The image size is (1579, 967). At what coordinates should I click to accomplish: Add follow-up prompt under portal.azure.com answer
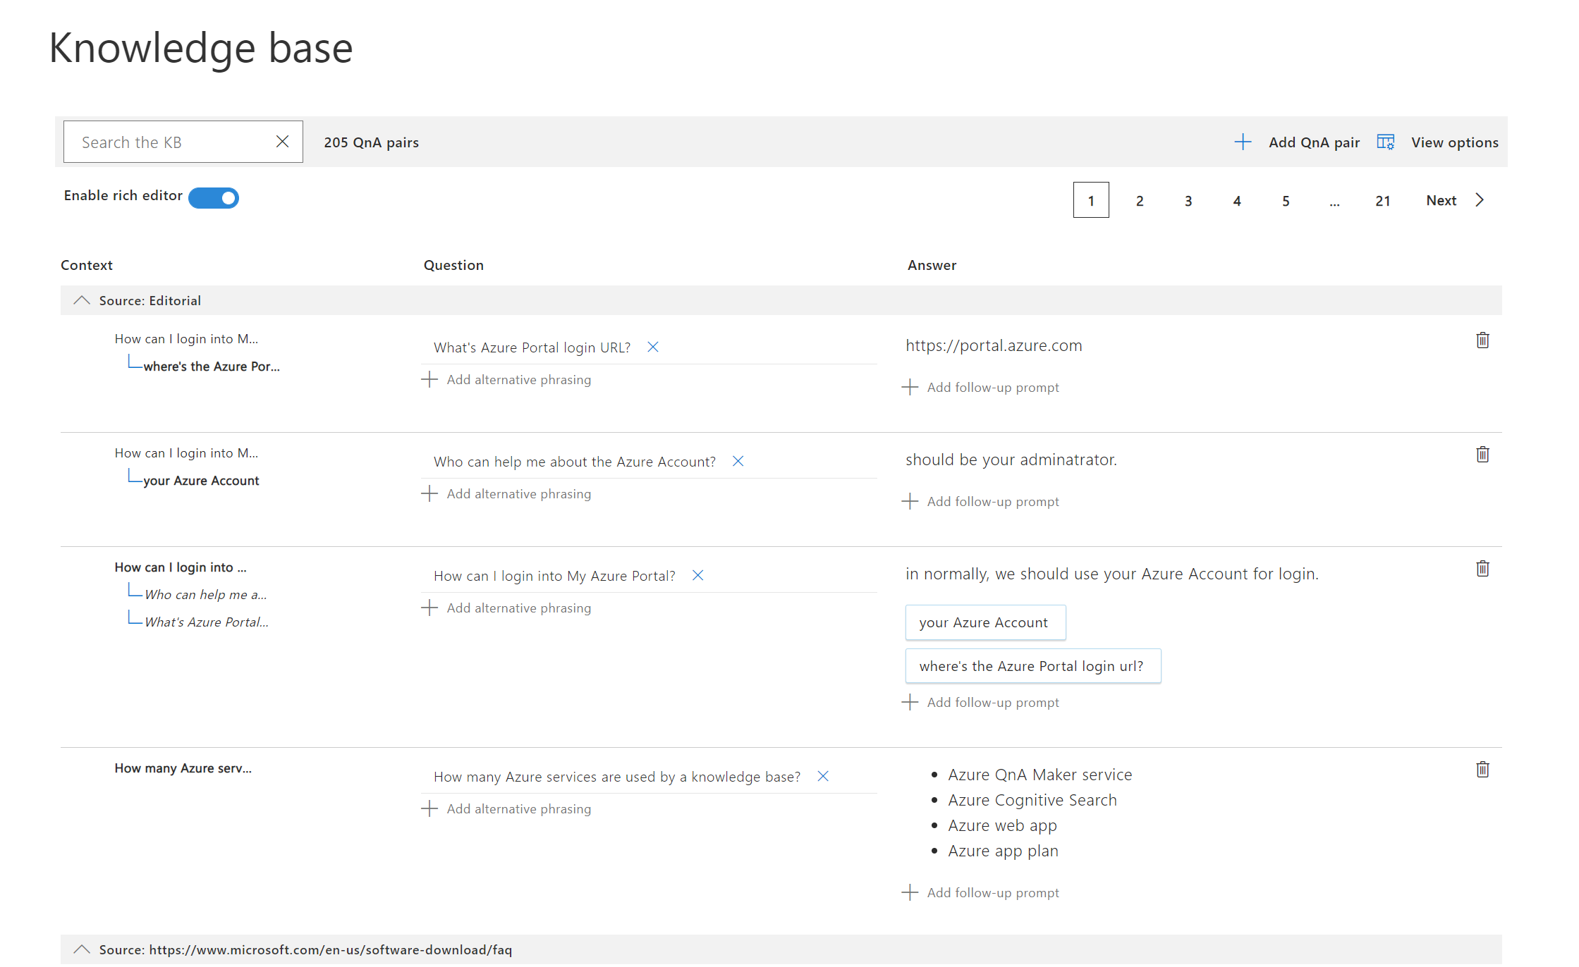point(980,388)
